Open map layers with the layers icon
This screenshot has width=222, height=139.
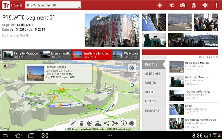click(132, 124)
